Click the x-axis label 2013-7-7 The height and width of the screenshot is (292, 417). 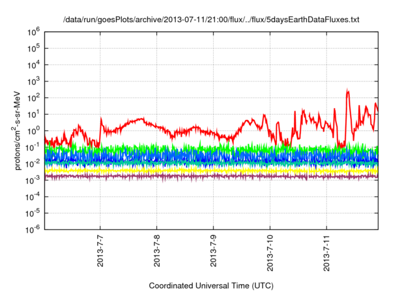[100, 251]
